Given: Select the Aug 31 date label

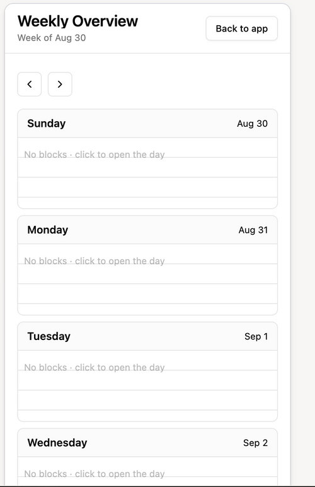Looking at the screenshot, I should [253, 230].
